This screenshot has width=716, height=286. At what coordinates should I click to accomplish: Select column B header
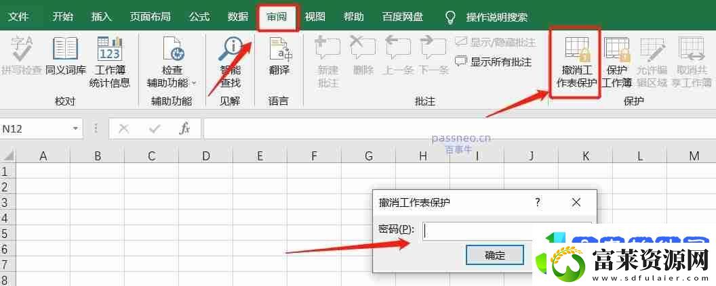pyautogui.click(x=97, y=156)
